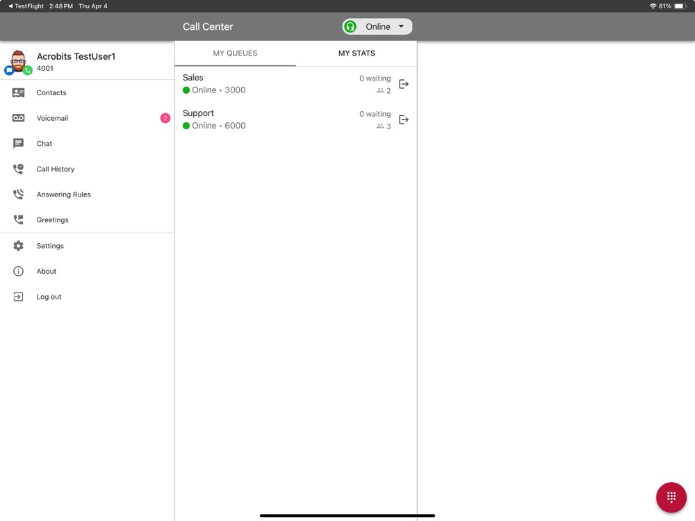Click the green Online dot for Support

186,126
